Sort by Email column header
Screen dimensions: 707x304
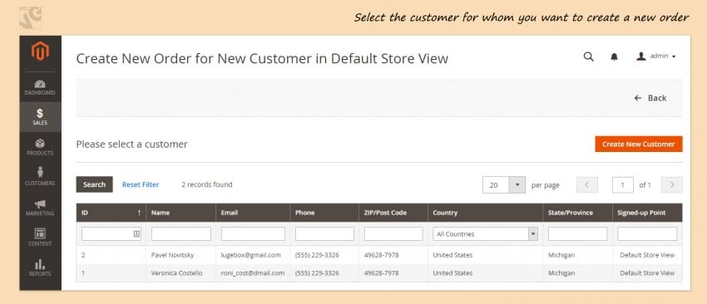(x=253, y=213)
